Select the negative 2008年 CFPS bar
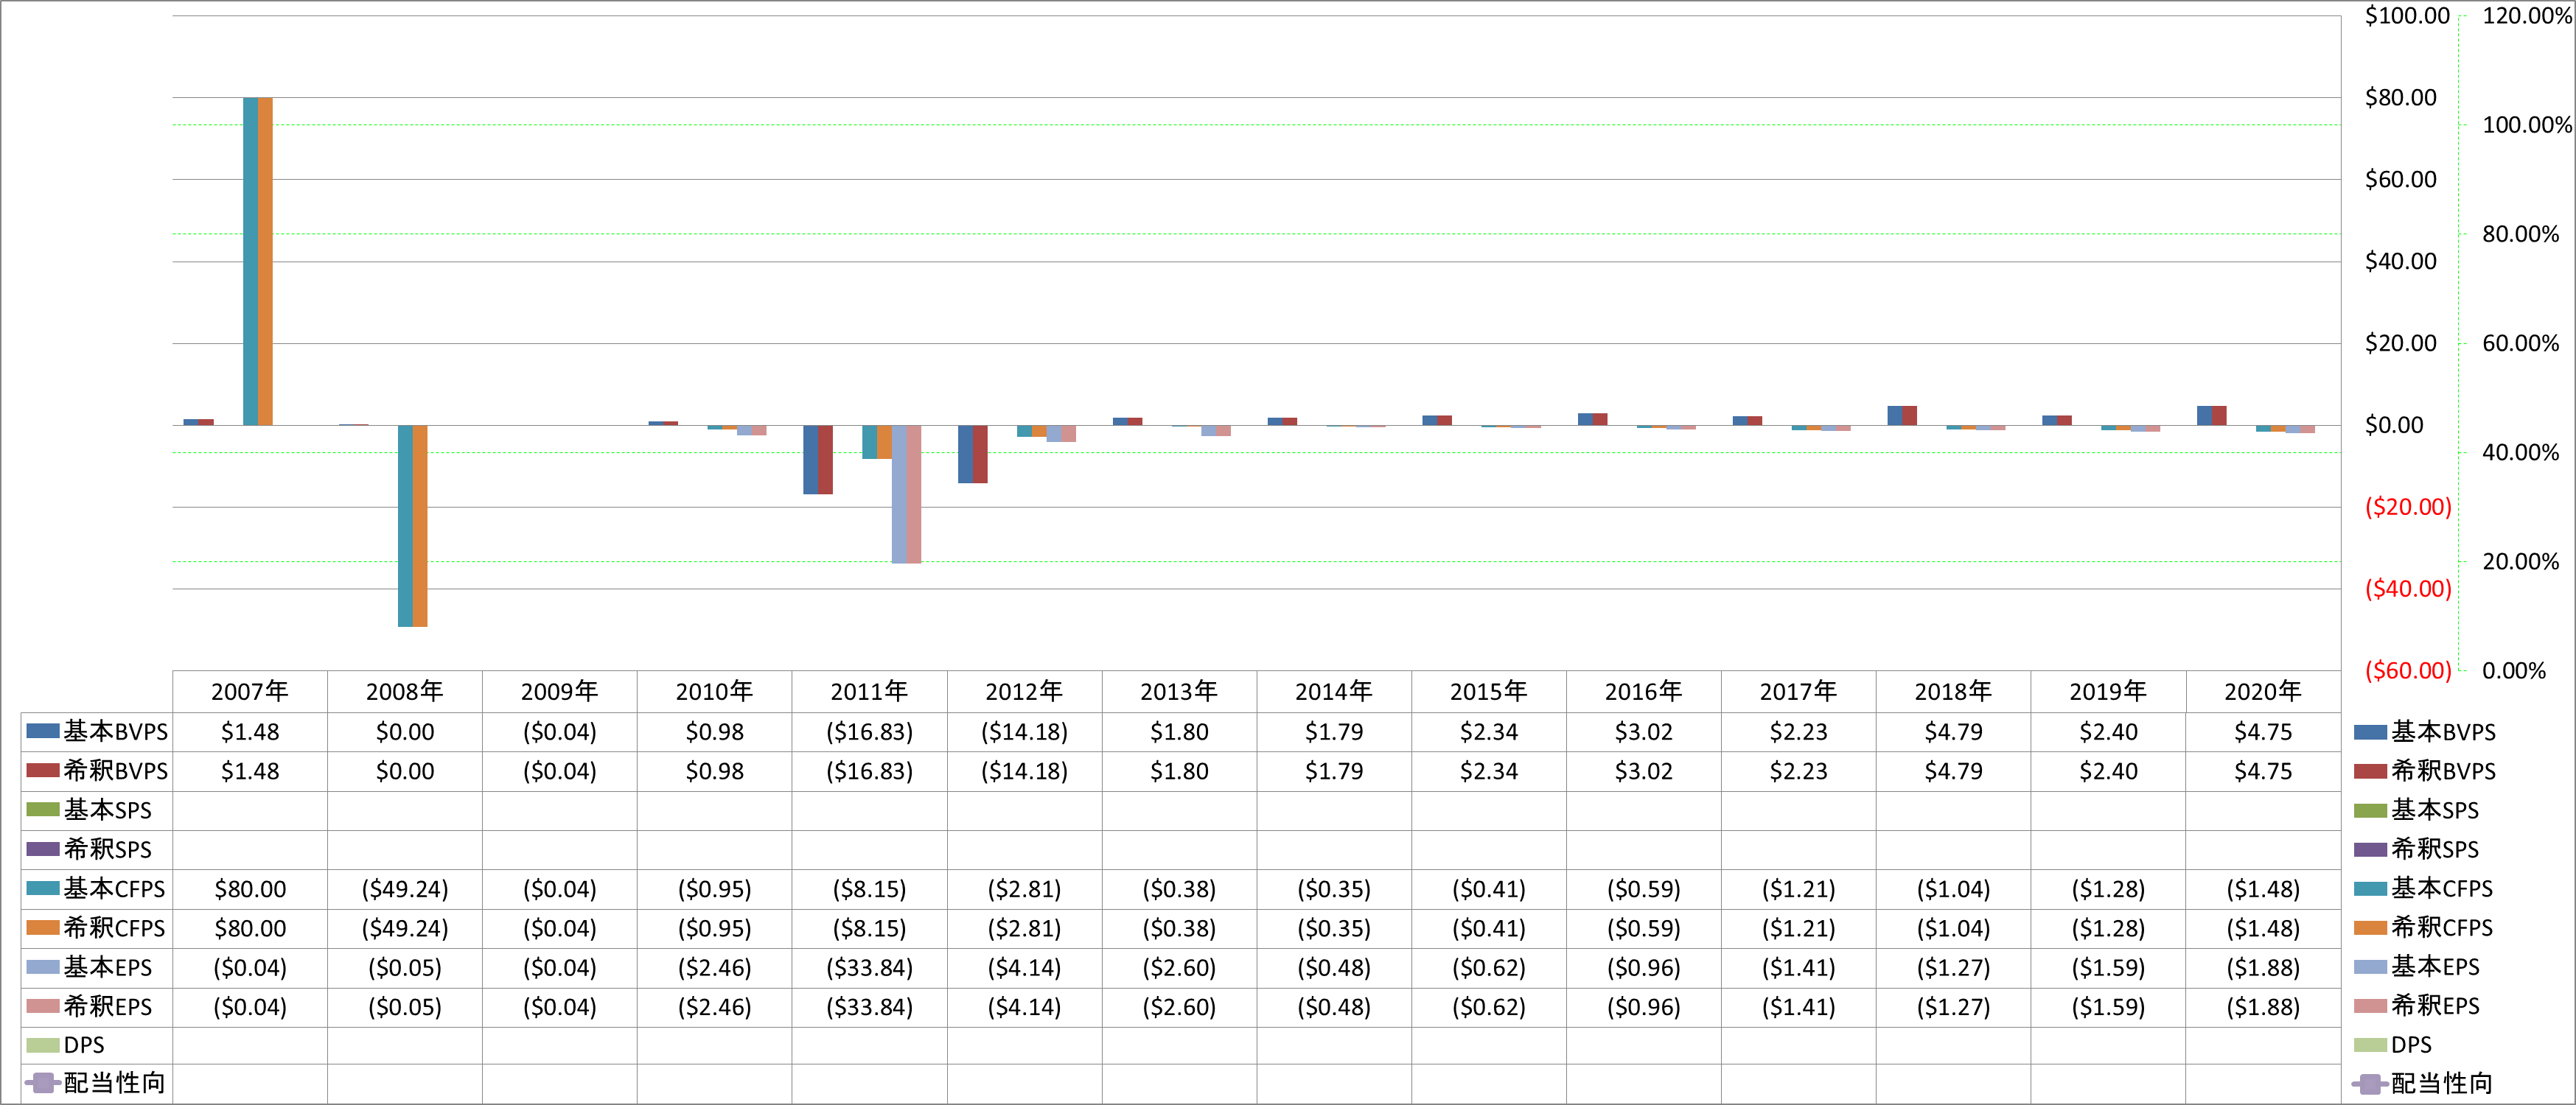 point(413,525)
